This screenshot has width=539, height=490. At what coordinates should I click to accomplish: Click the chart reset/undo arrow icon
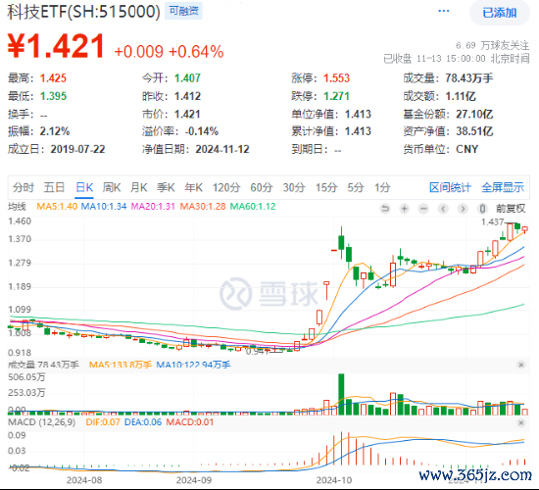coord(385,209)
